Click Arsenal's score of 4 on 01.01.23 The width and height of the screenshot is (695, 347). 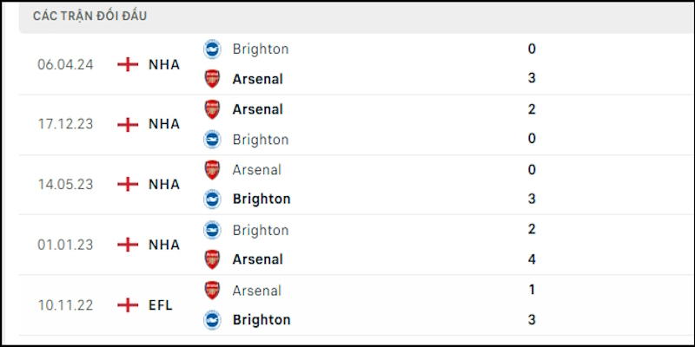[x=532, y=259]
